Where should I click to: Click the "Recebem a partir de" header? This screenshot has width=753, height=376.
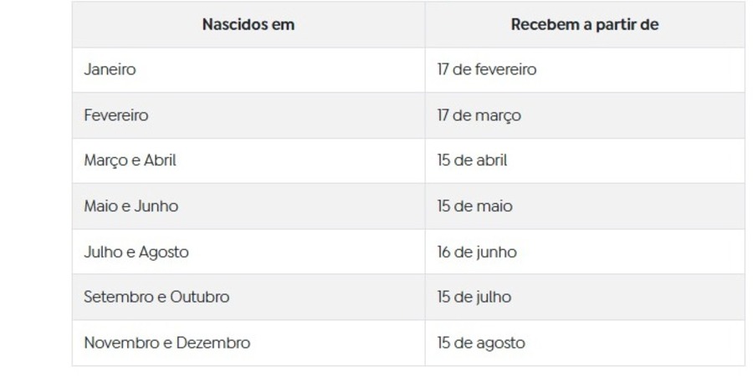pyautogui.click(x=585, y=24)
